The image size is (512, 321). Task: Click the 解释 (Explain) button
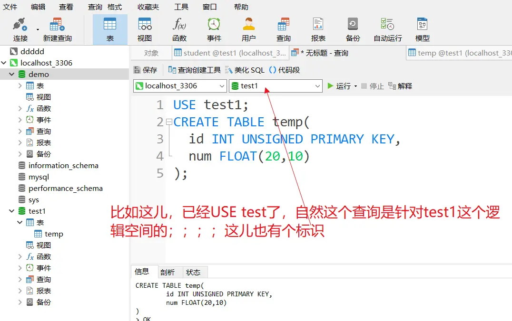click(400, 86)
